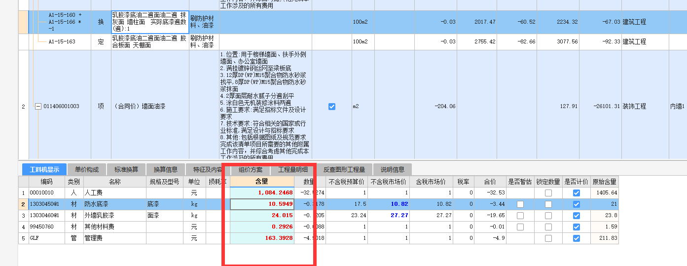Click the 不含税预算价 column header

pos(347,182)
